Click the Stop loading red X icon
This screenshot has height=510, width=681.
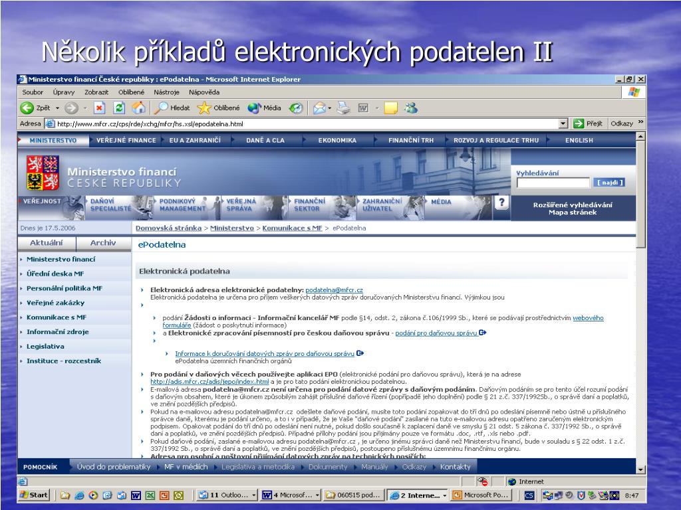pyautogui.click(x=100, y=108)
